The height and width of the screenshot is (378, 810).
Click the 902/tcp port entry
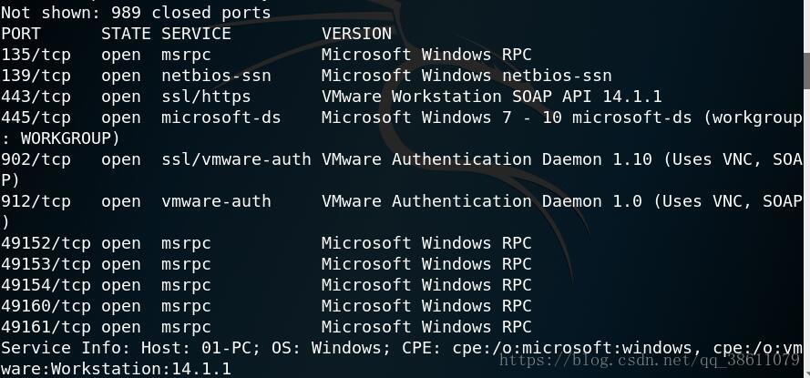[x=36, y=159]
